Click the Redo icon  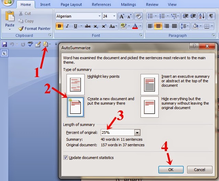pyautogui.click(x=23, y=44)
